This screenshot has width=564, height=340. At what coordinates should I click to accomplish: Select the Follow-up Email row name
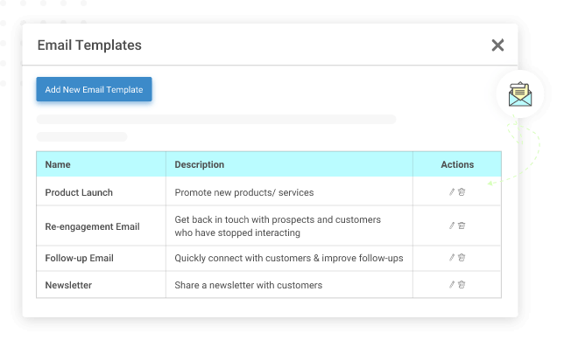(79, 258)
